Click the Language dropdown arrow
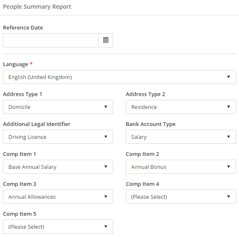 point(228,77)
